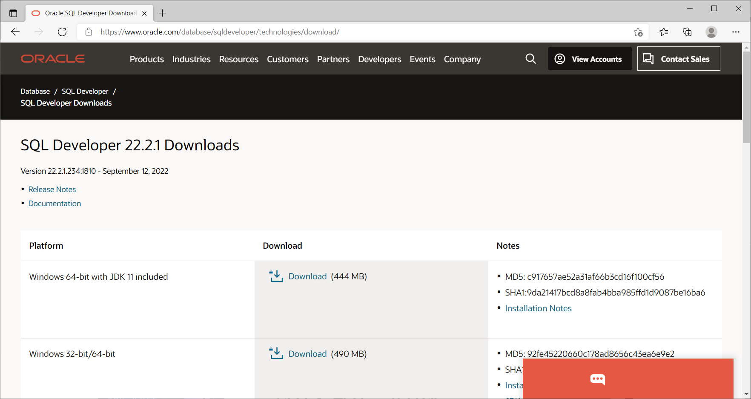Close the Oracle SQL Developer Downloads tab
This screenshot has height=399, width=751.
tap(144, 13)
